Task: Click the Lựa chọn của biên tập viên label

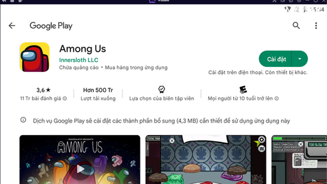Action: pyautogui.click(x=161, y=99)
